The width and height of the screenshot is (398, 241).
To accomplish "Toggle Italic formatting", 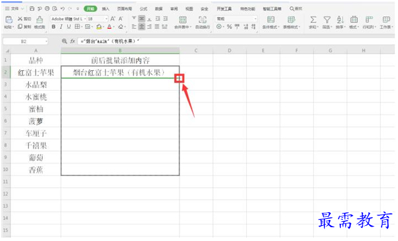I will [61, 27].
